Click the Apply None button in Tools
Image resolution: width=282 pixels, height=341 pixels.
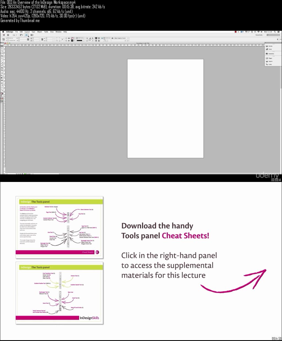click(2, 99)
